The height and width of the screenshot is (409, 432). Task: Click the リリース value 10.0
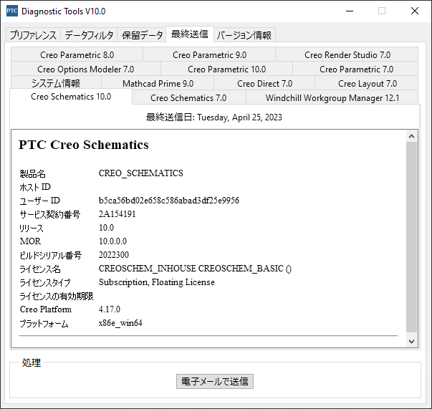tap(106, 228)
